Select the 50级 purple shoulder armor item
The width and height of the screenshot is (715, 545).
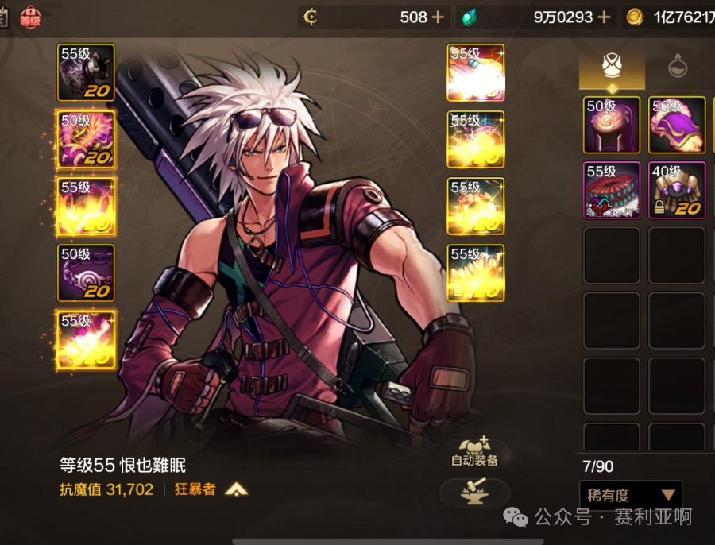(677, 125)
